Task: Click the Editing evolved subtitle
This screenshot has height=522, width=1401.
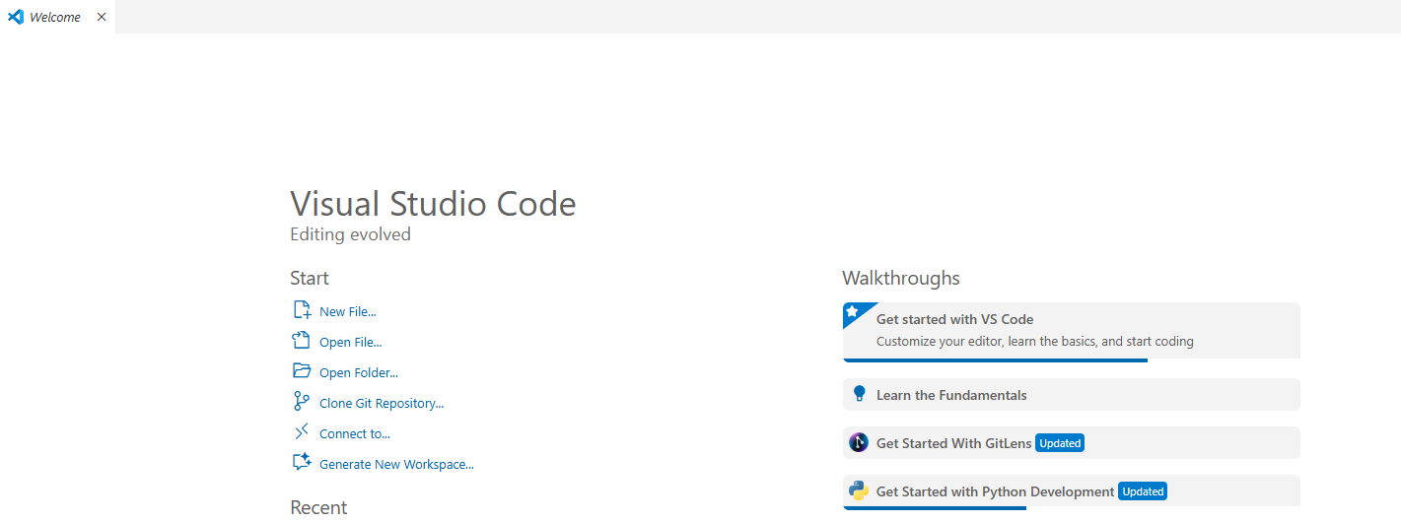Action: click(350, 234)
